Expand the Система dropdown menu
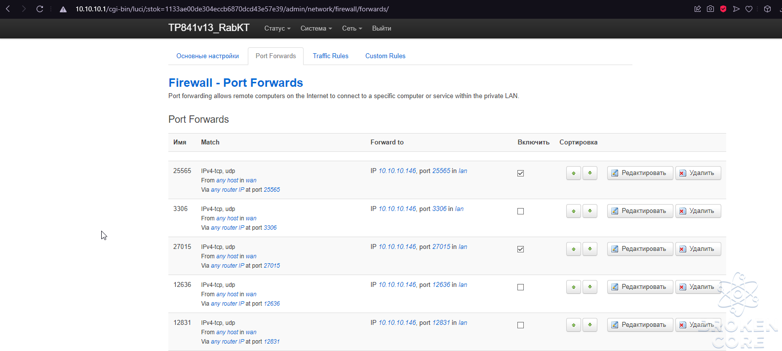782x351 pixels. pyautogui.click(x=316, y=29)
